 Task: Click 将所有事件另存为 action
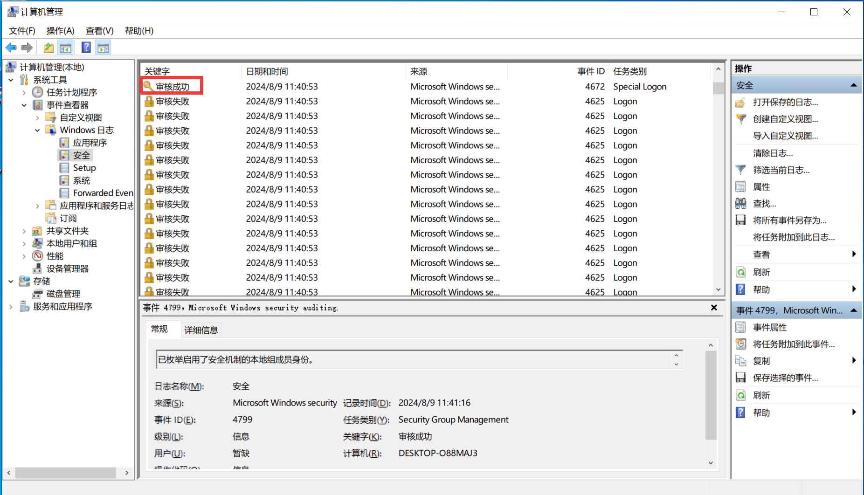(x=789, y=220)
